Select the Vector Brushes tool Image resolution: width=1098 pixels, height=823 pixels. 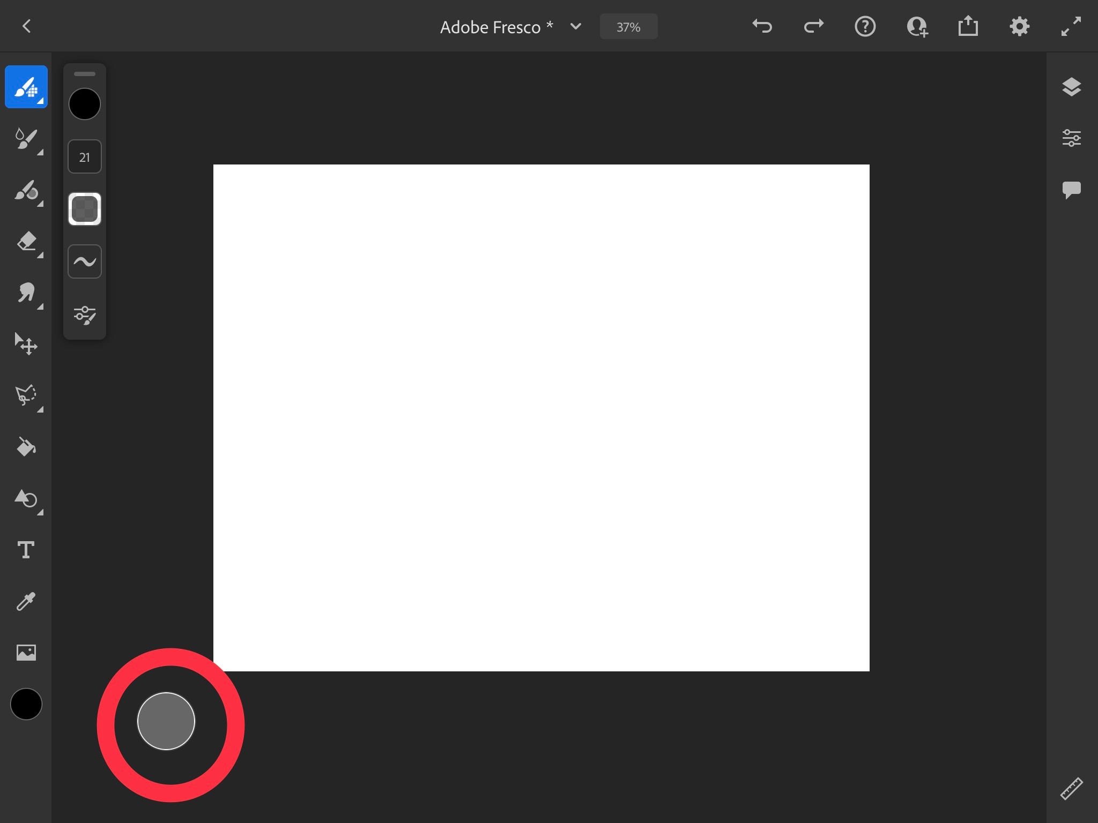coord(26,191)
